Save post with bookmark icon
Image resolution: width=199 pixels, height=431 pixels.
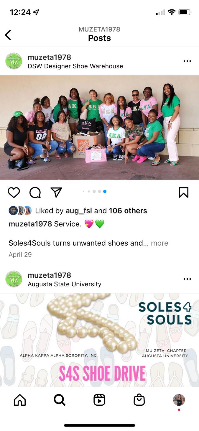[183, 193]
